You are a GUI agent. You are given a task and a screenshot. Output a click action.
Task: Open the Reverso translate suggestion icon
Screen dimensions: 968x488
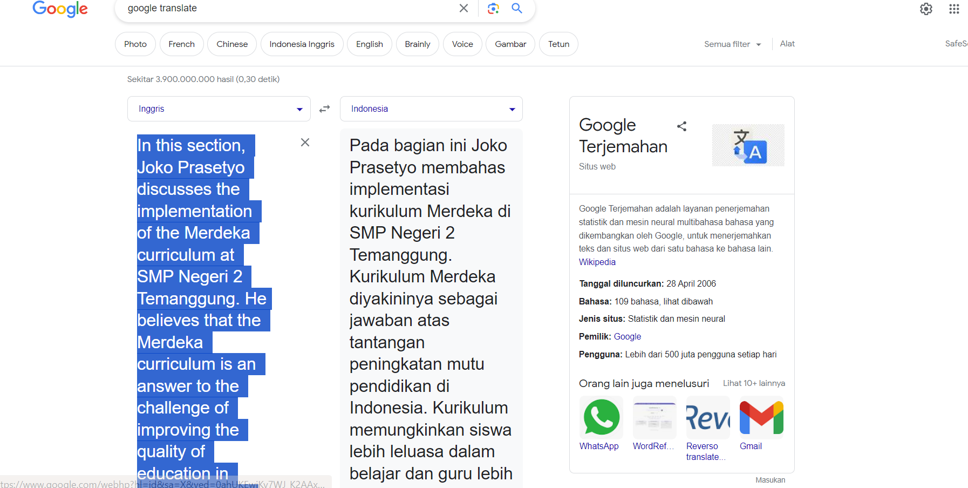(x=708, y=417)
